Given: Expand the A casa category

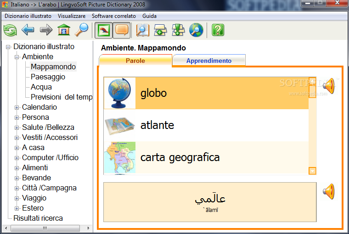Looking at the screenshot, I should (x=17, y=148).
